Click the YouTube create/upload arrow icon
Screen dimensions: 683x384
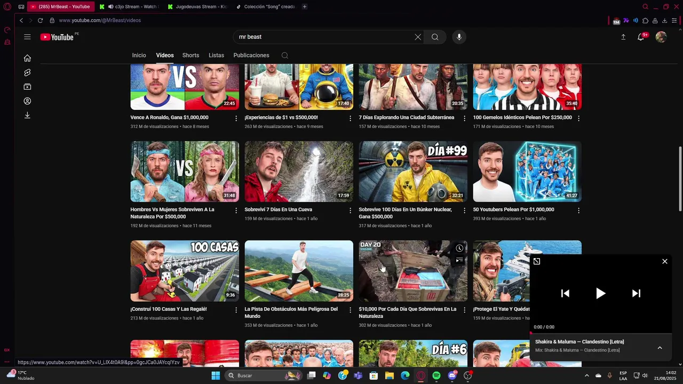pos(623,37)
